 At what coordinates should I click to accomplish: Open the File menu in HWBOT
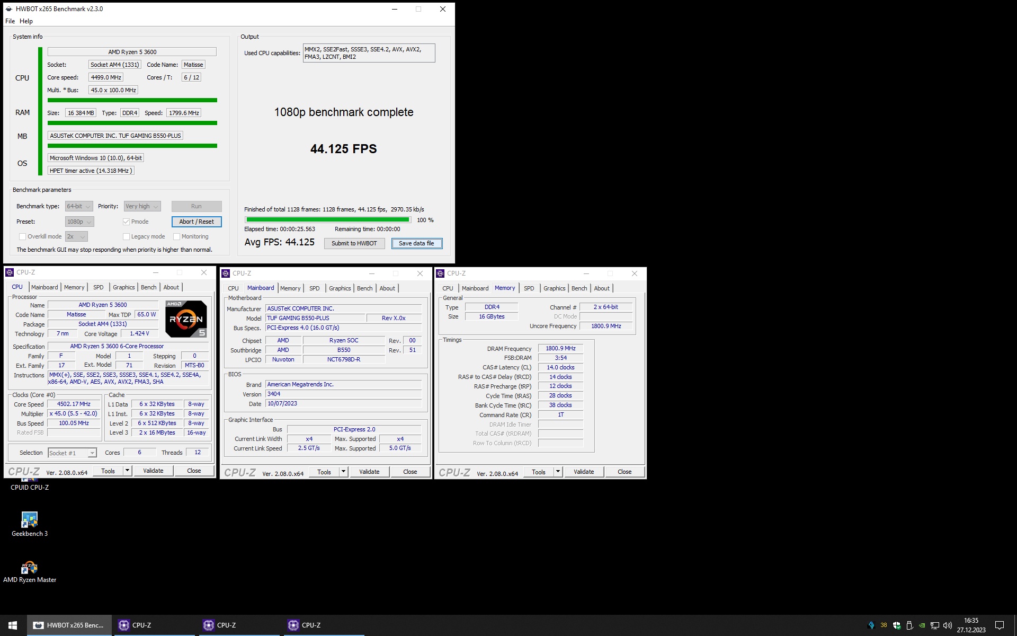tap(10, 21)
